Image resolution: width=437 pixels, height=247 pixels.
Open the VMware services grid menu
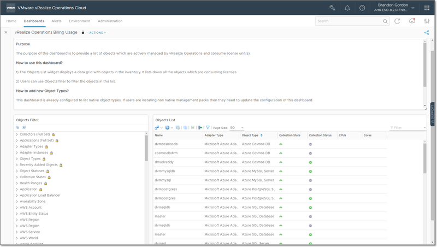(x=427, y=8)
